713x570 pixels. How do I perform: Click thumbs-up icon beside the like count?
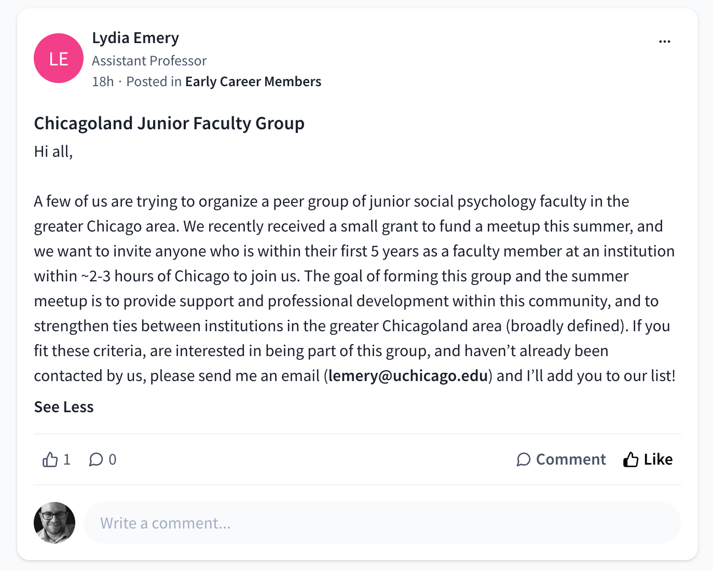pos(50,459)
